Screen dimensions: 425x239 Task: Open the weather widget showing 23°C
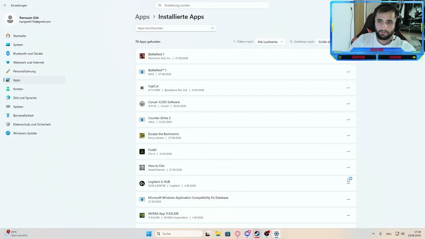coord(17,234)
